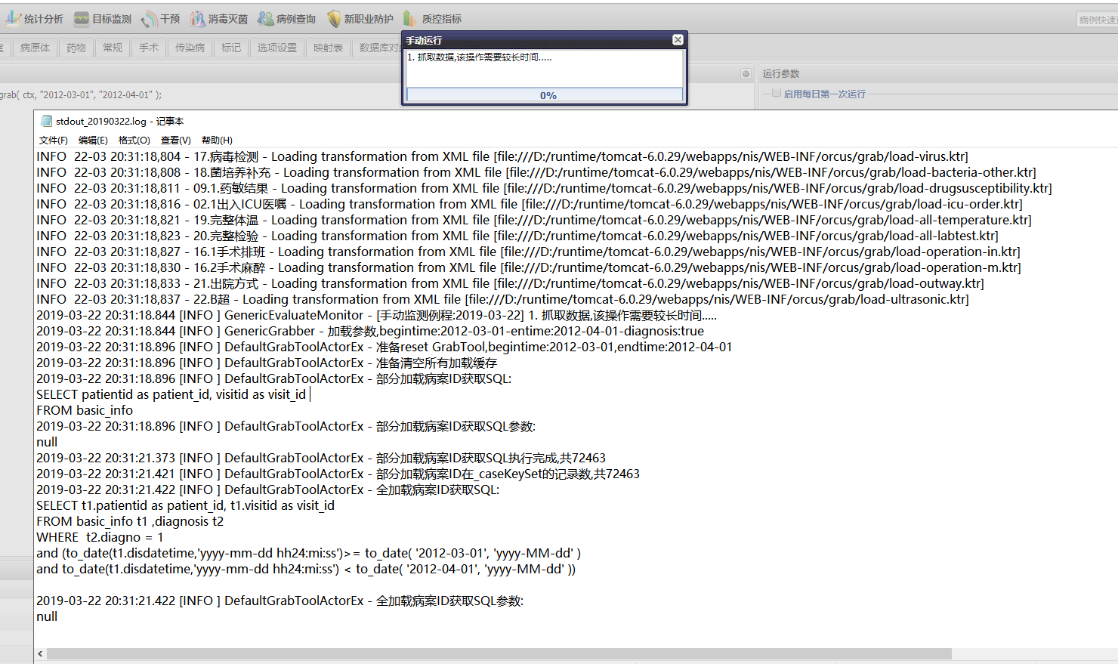
Task: Click the FROM basic_info line without t1
Action: [x=85, y=410]
